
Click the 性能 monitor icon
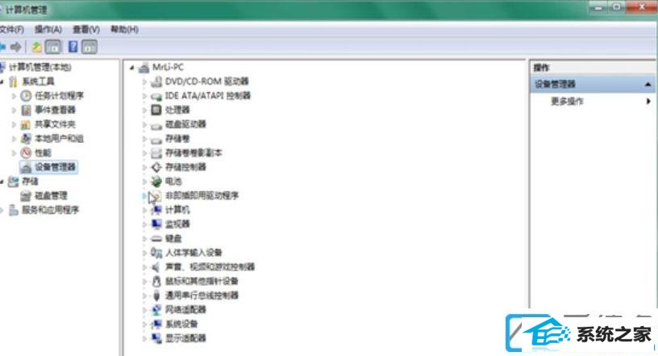26,153
